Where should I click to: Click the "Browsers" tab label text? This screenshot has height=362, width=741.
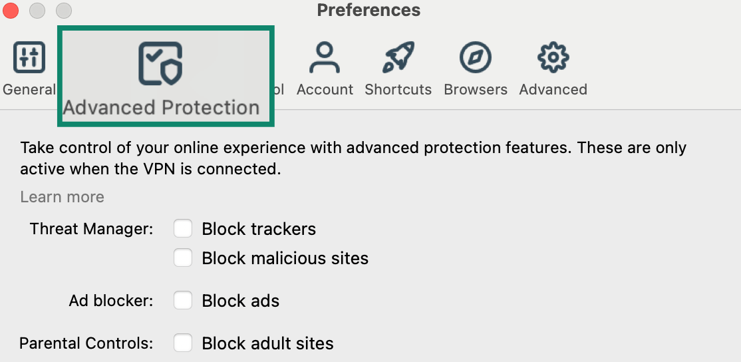pos(476,89)
